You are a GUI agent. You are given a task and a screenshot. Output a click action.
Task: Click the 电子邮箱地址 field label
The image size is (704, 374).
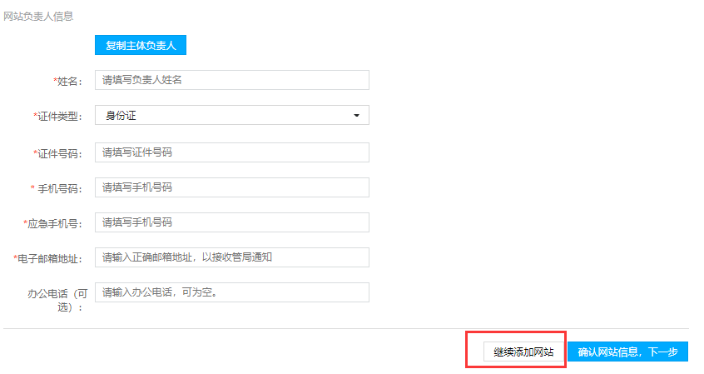coord(47,259)
